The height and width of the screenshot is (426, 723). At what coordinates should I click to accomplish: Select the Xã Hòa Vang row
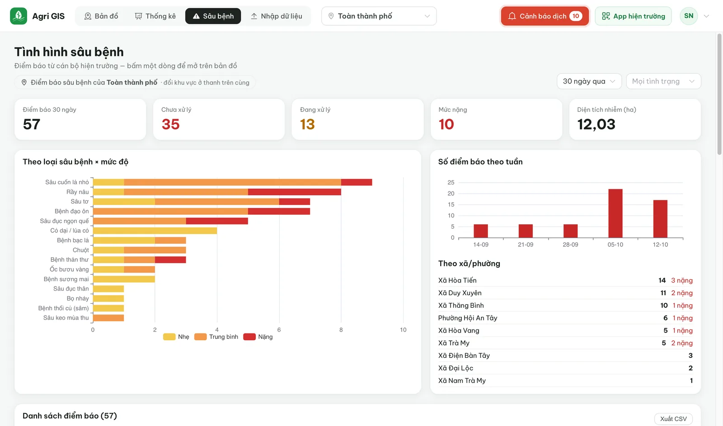[x=565, y=330]
